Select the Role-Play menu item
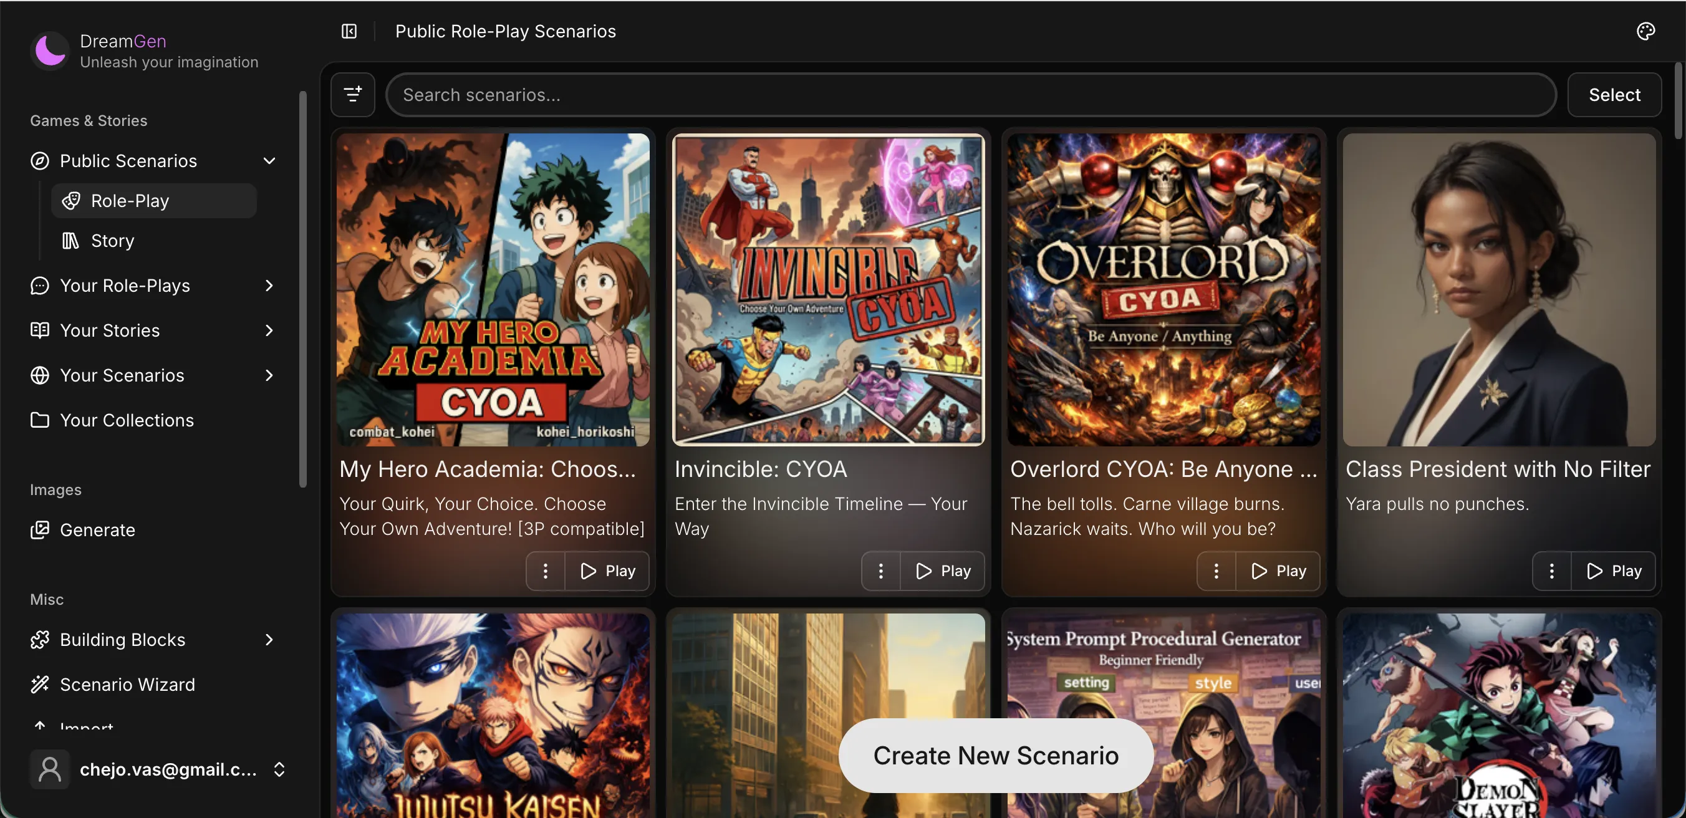 pos(154,201)
